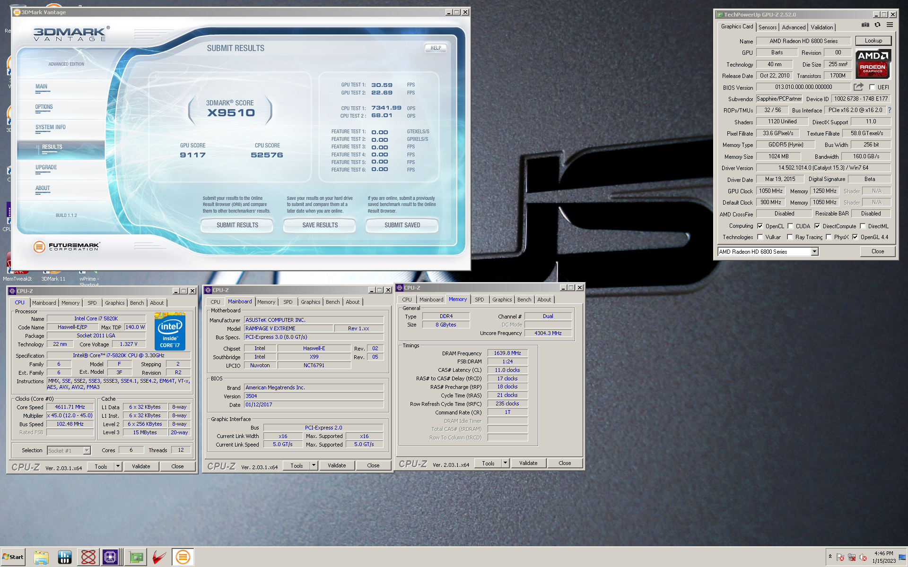908x567 pixels.
Task: Open the Socket #1 selection dropdown
Action: [x=87, y=450]
